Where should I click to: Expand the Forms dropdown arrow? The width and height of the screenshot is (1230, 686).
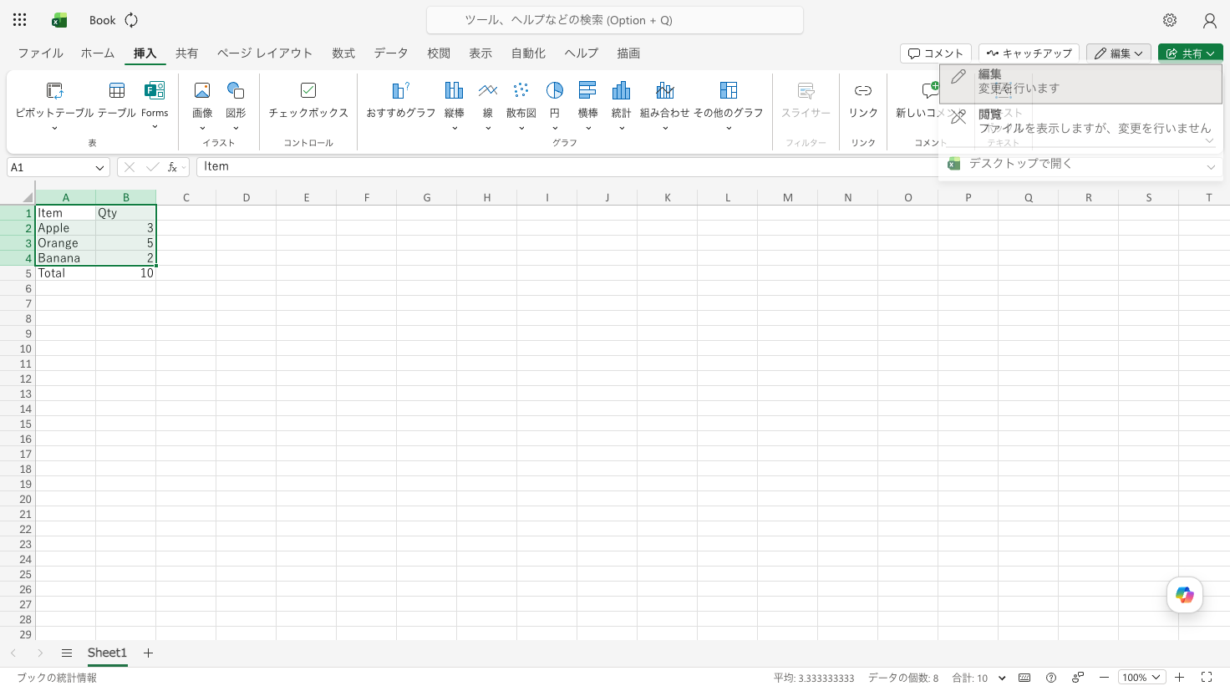click(x=155, y=128)
